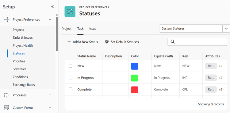The image size is (230, 113).
Task: Open Tasks & Issues preferences
Action: (23, 38)
